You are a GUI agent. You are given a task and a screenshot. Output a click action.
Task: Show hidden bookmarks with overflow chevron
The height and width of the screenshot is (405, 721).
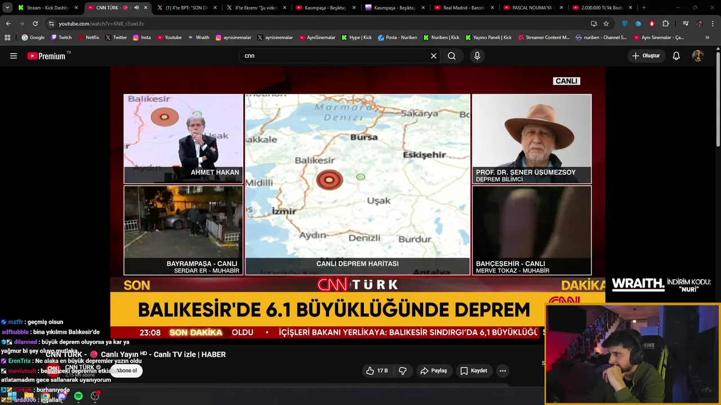[707, 38]
